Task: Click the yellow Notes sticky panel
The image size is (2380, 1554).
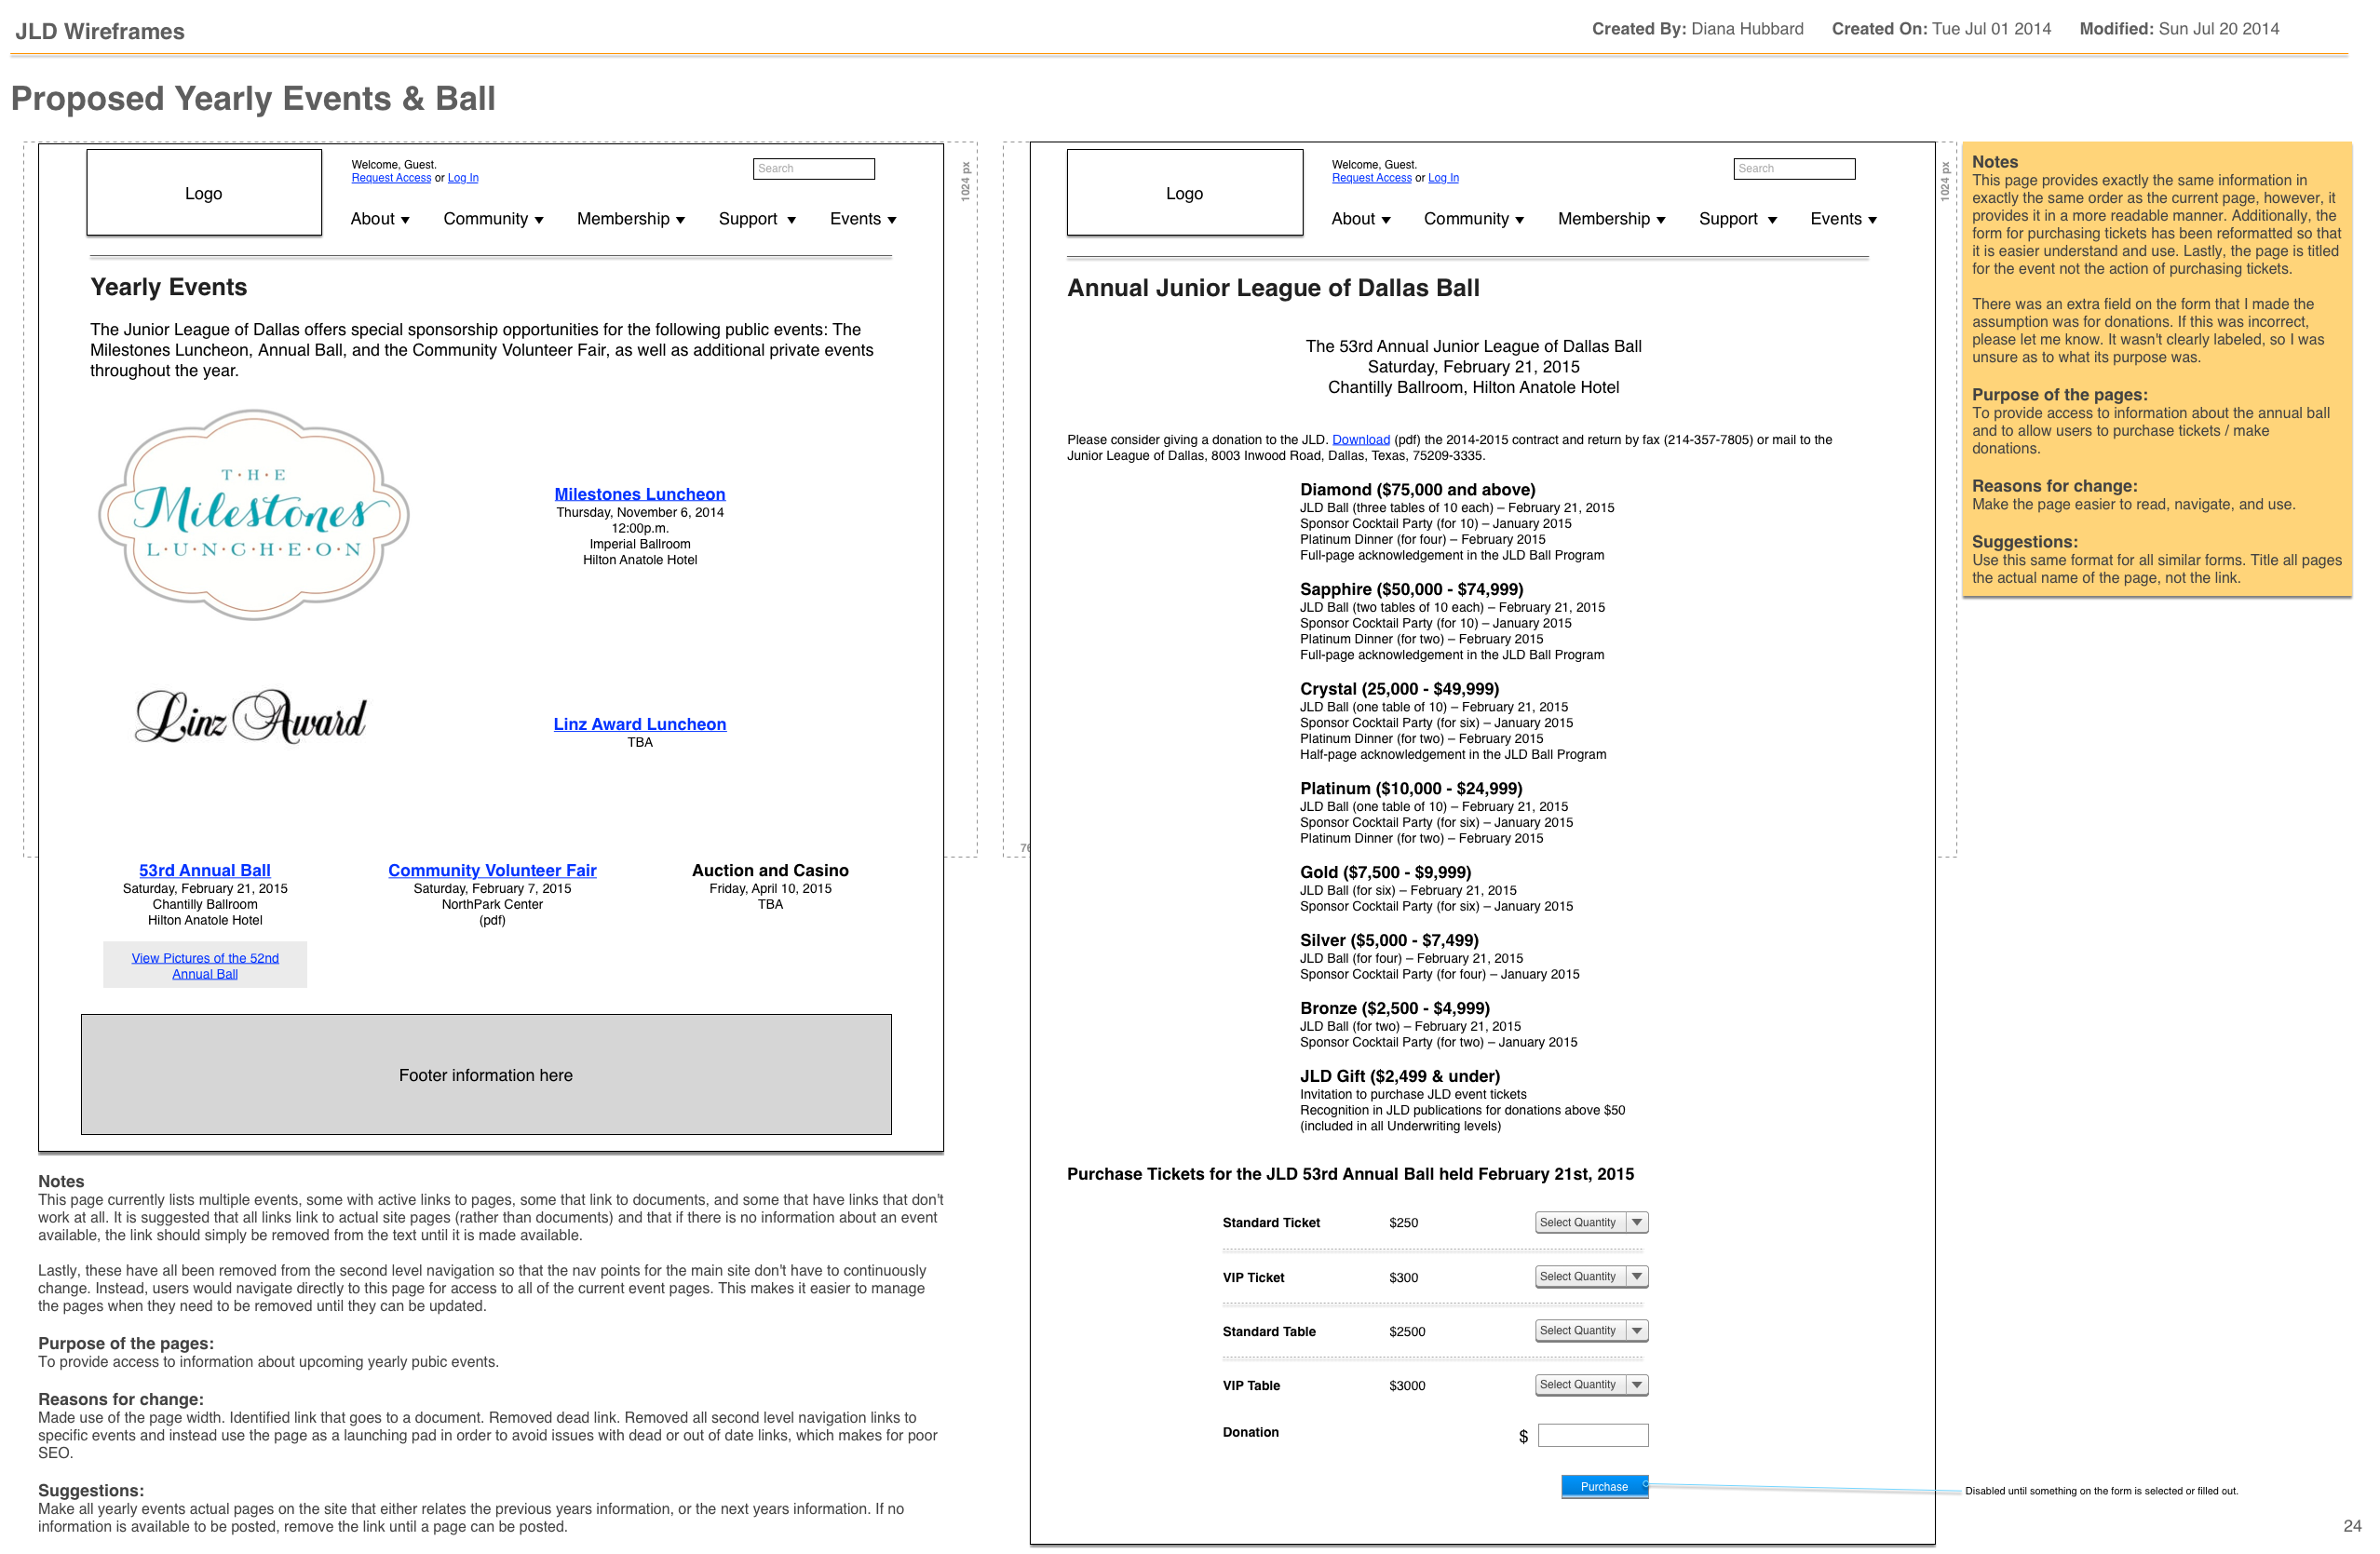Action: click(x=2157, y=370)
